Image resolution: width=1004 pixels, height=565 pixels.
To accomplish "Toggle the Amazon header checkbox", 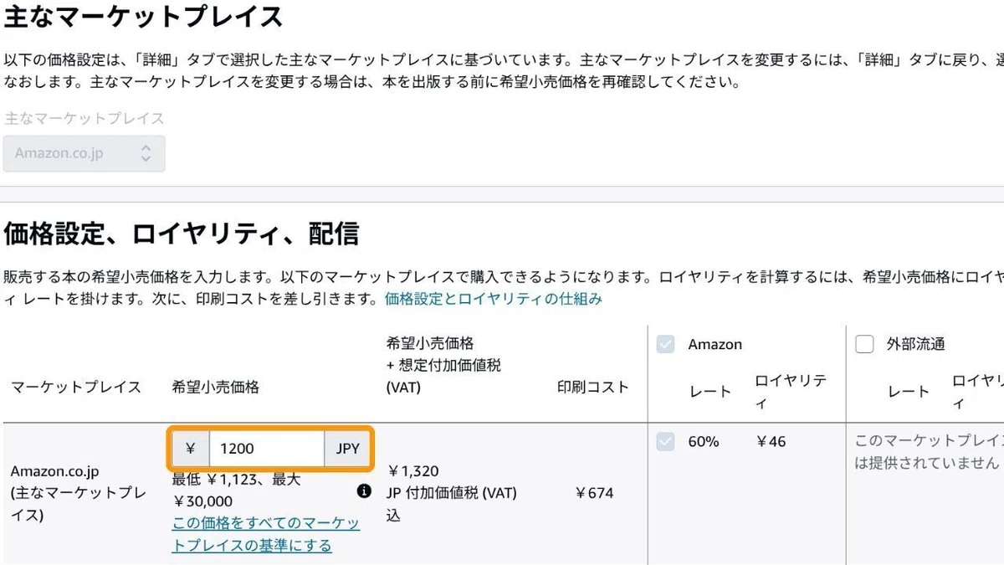I will [665, 344].
